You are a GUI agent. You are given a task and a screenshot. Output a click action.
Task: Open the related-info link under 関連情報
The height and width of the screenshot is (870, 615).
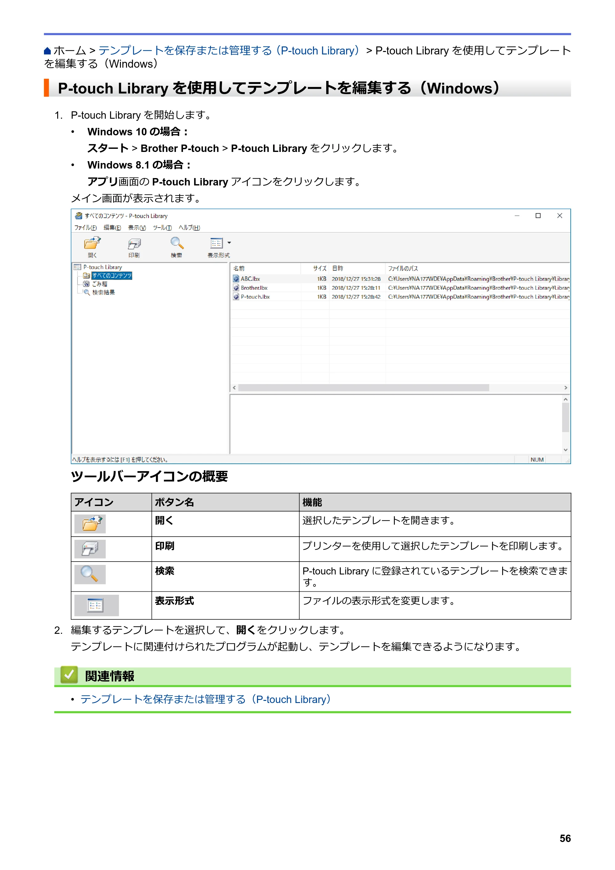206,699
